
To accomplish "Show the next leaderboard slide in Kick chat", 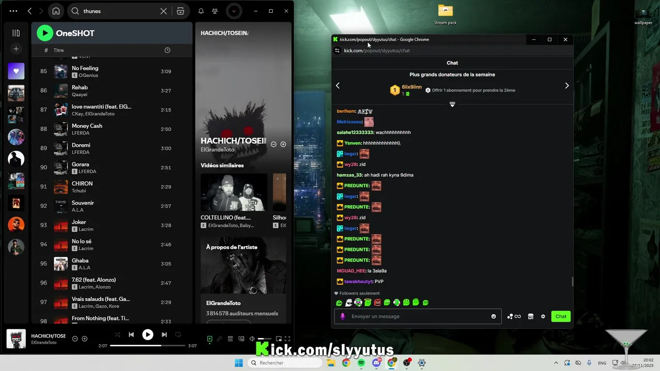I will click(x=567, y=86).
